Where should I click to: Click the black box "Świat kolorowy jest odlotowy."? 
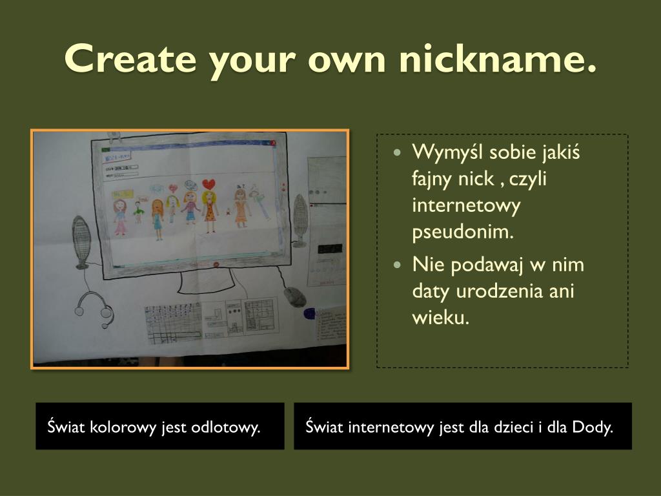pos(160,426)
